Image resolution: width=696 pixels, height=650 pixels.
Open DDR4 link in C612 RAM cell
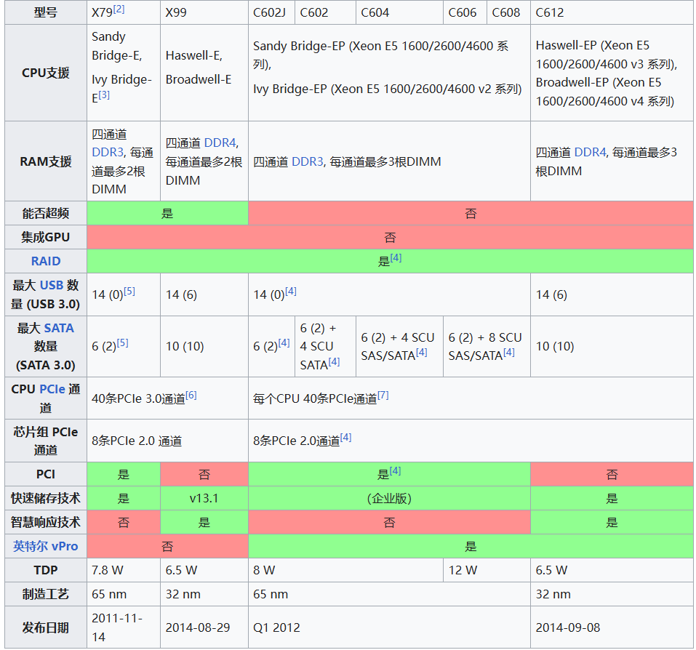click(x=590, y=152)
